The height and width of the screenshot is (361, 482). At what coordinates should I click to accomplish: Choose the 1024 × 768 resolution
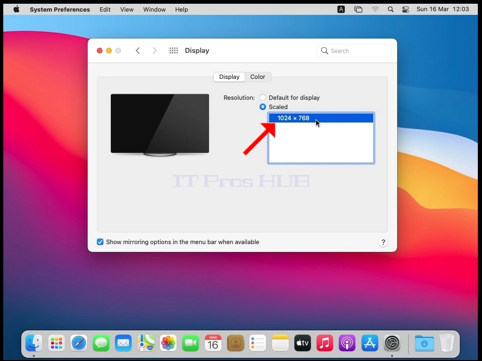[x=321, y=118]
